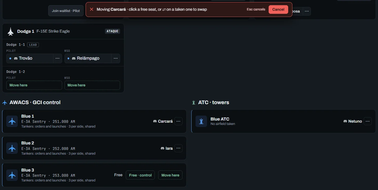Click the tower icon in the ATC heading

point(194,103)
